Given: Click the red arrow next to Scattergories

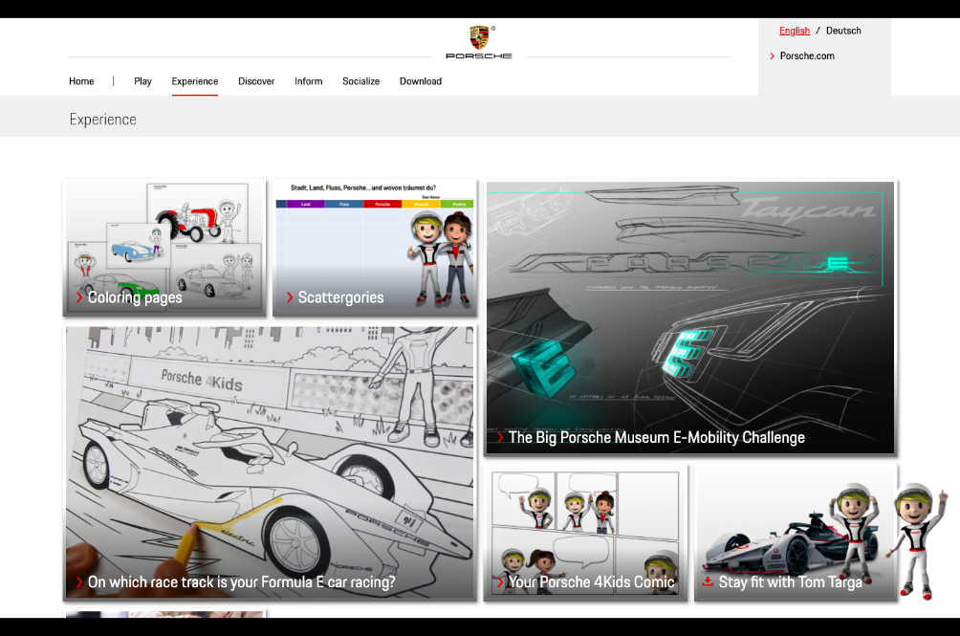Looking at the screenshot, I should (x=290, y=297).
